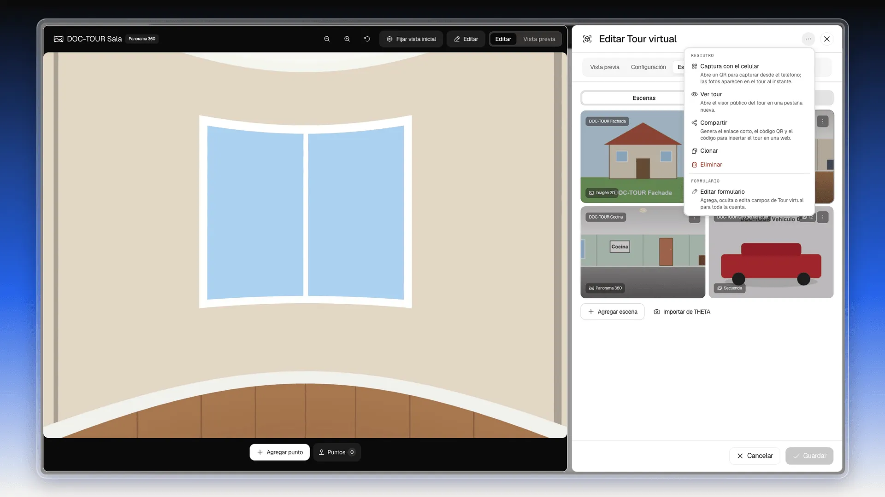Open the Vista previa tab

(x=605, y=67)
